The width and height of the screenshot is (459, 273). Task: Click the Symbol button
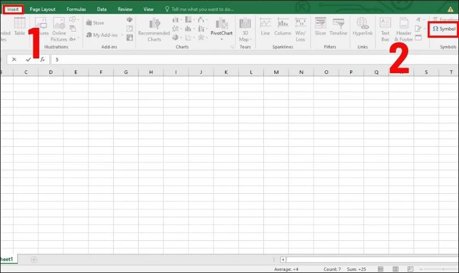pyautogui.click(x=444, y=29)
